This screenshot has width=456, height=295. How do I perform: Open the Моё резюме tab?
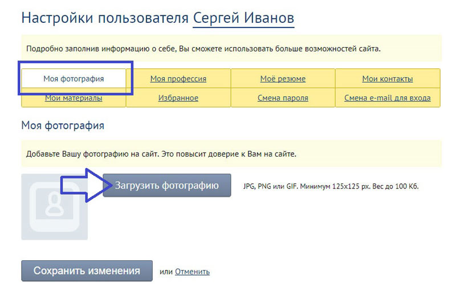coord(283,79)
